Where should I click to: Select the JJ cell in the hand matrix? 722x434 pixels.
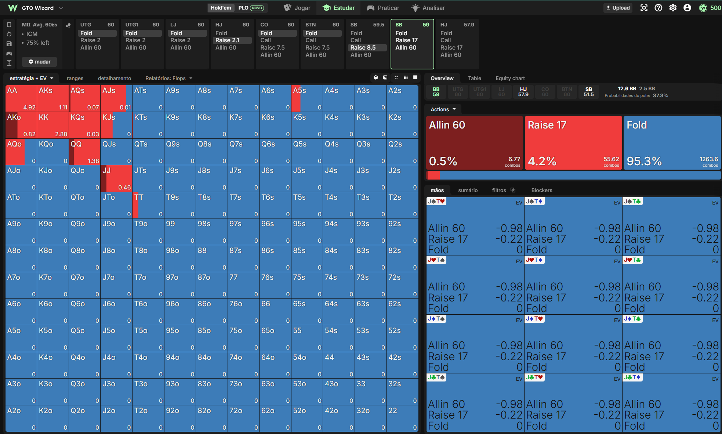[x=116, y=178]
